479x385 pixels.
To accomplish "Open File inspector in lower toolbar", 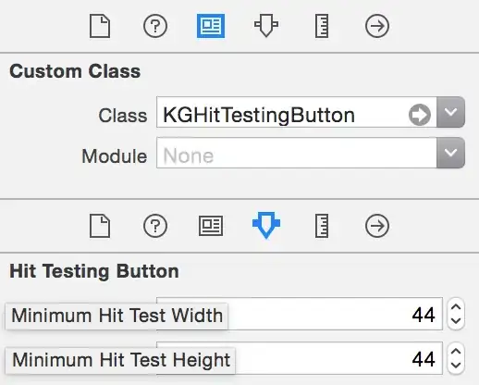I will pos(100,226).
